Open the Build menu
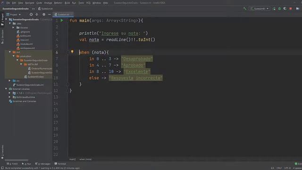This screenshot has height=170, width=302. click(x=67, y=3)
